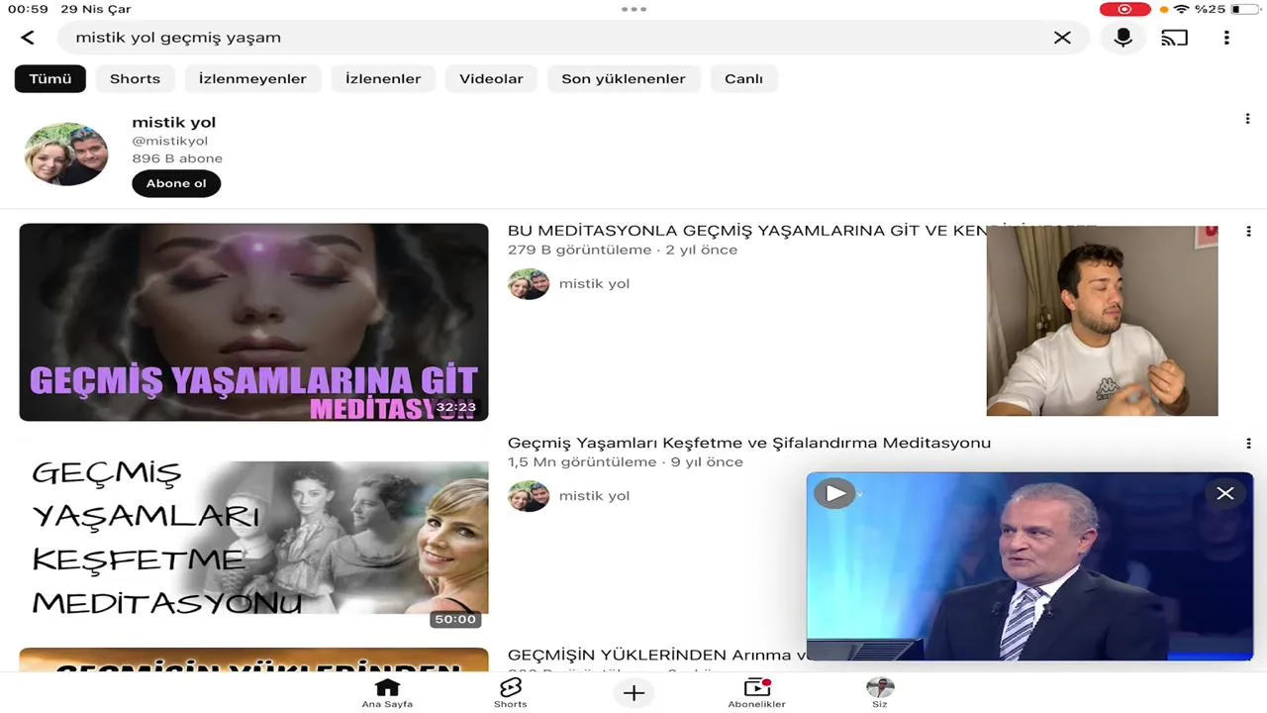Image resolution: width=1267 pixels, height=713 pixels.
Task: Open title BU MEDİTASYONLA GEÇMİŞ YAŞAMLARINA GİT
Action: [x=747, y=231]
